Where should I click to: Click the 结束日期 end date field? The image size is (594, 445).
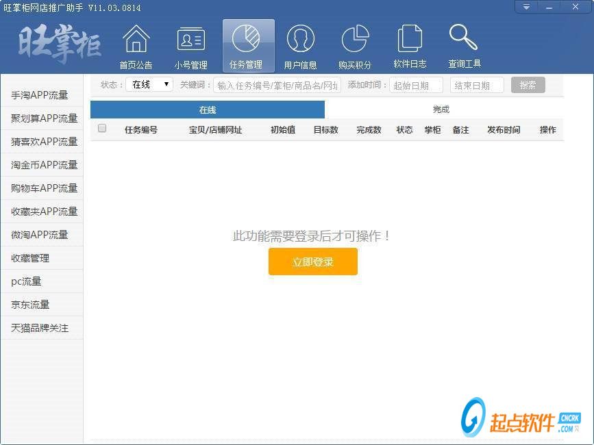coord(477,85)
